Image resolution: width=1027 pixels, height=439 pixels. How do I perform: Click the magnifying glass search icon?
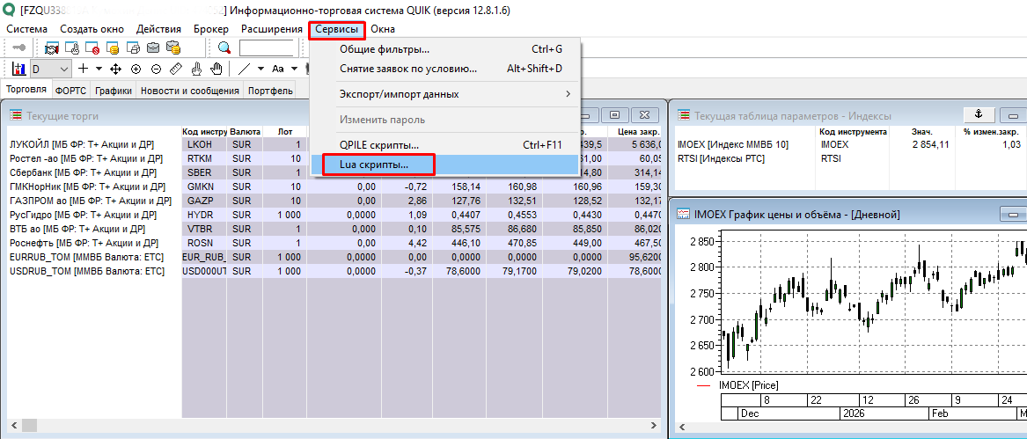tap(224, 48)
